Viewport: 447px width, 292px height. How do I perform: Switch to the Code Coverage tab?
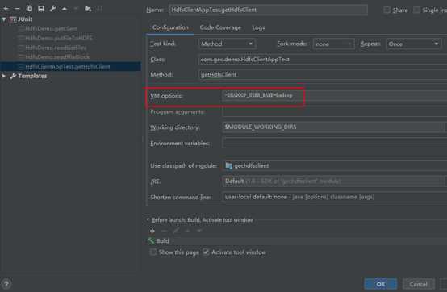click(220, 27)
